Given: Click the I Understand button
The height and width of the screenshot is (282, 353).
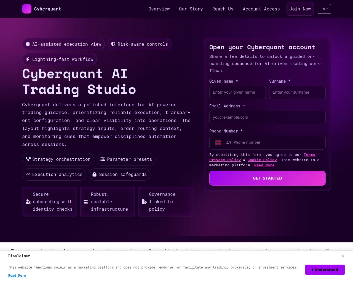Looking at the screenshot, I should (325, 270).
